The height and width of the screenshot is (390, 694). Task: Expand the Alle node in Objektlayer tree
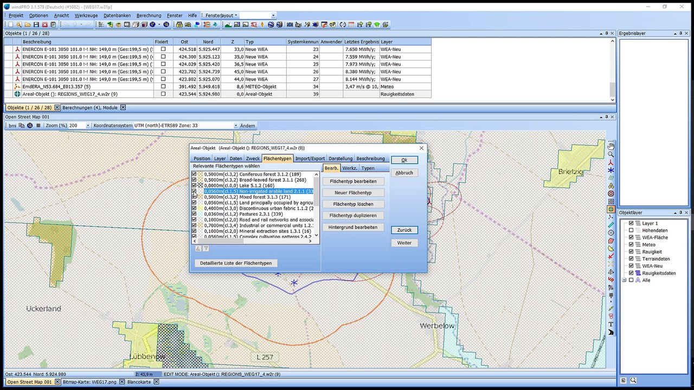click(x=624, y=280)
